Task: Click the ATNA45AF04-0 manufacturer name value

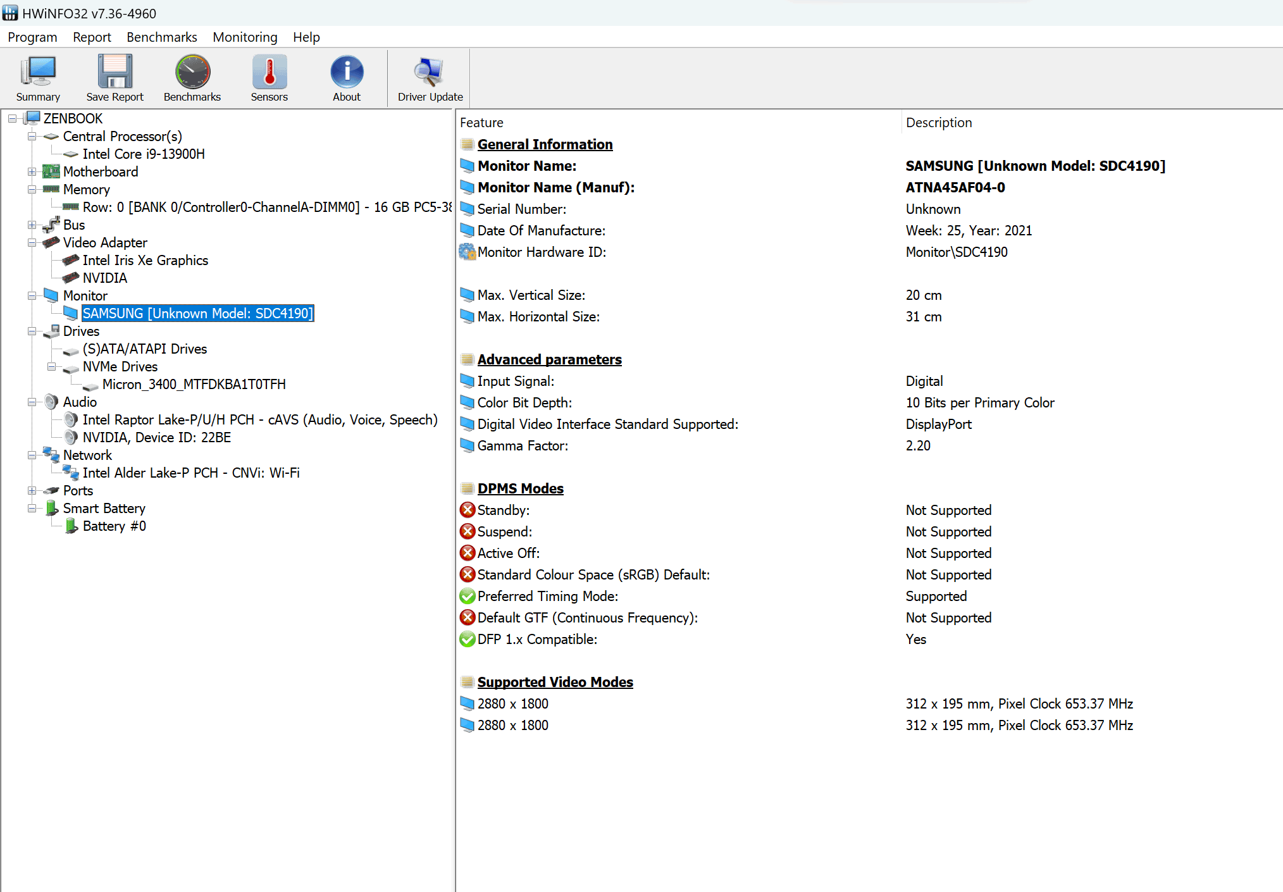Action: pyautogui.click(x=955, y=187)
